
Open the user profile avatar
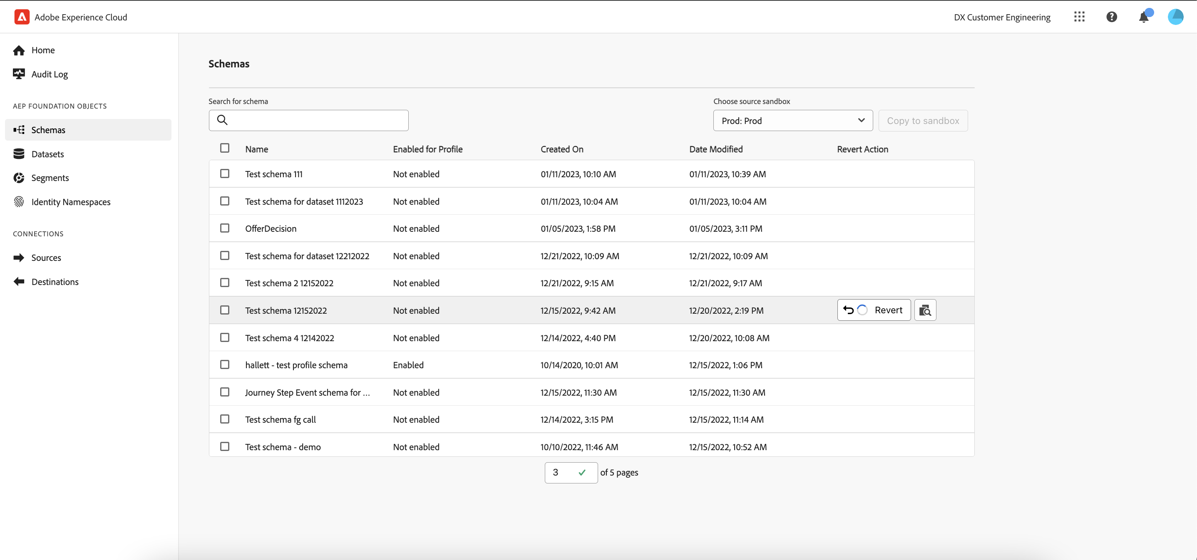[1175, 17]
